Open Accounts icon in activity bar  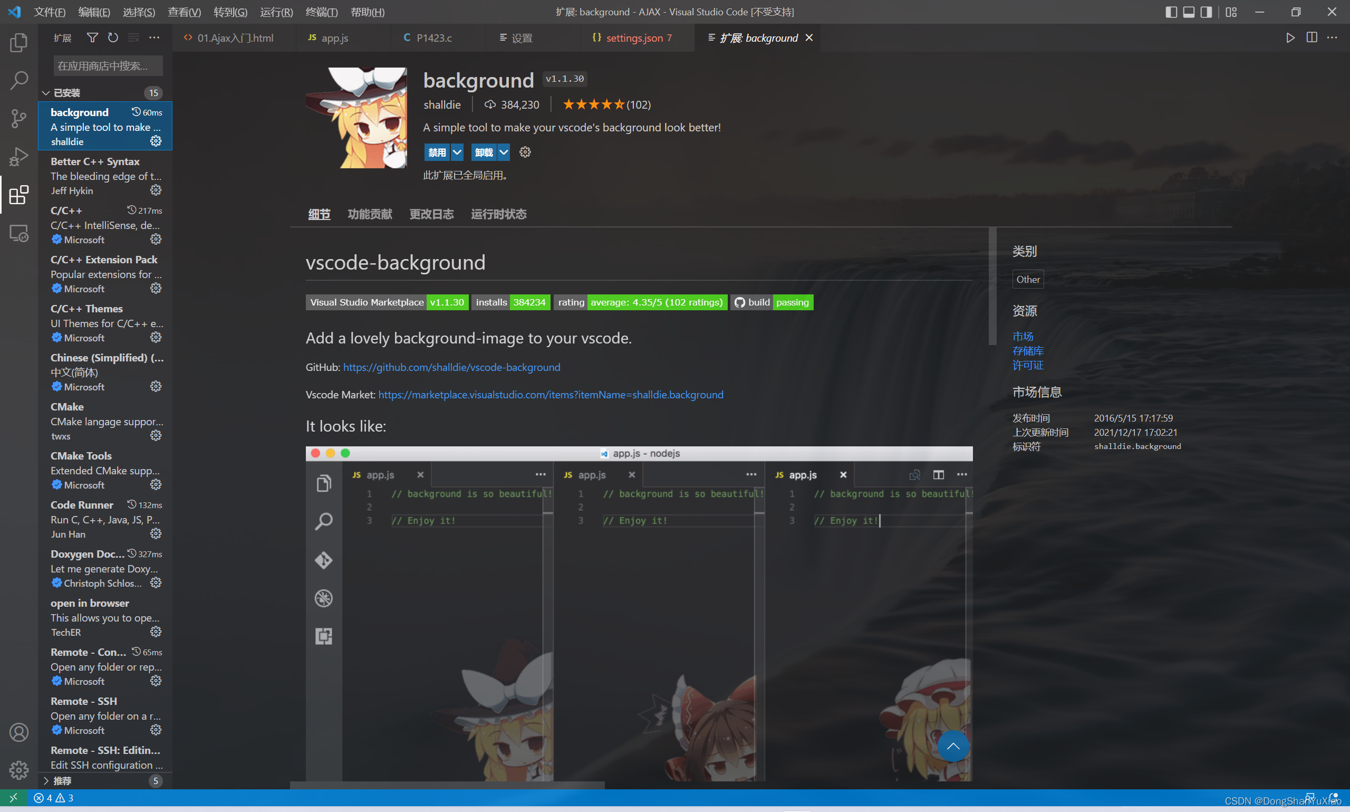coord(18,732)
